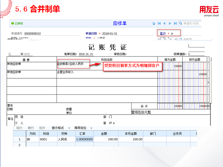Open the 显示格式 dropdown

61,128
